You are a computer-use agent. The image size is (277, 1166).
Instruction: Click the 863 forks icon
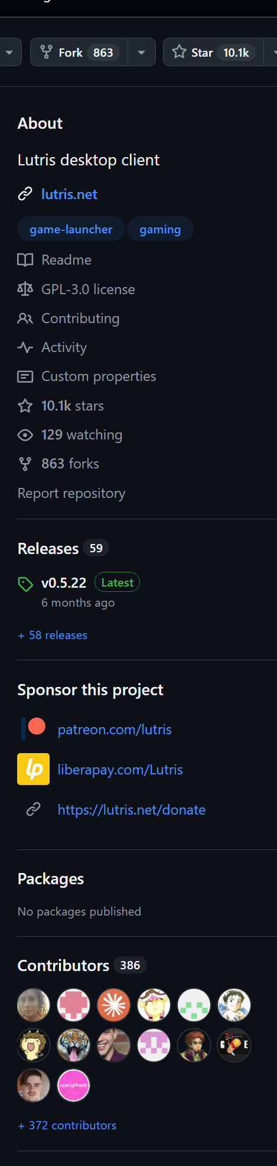pos(25,464)
